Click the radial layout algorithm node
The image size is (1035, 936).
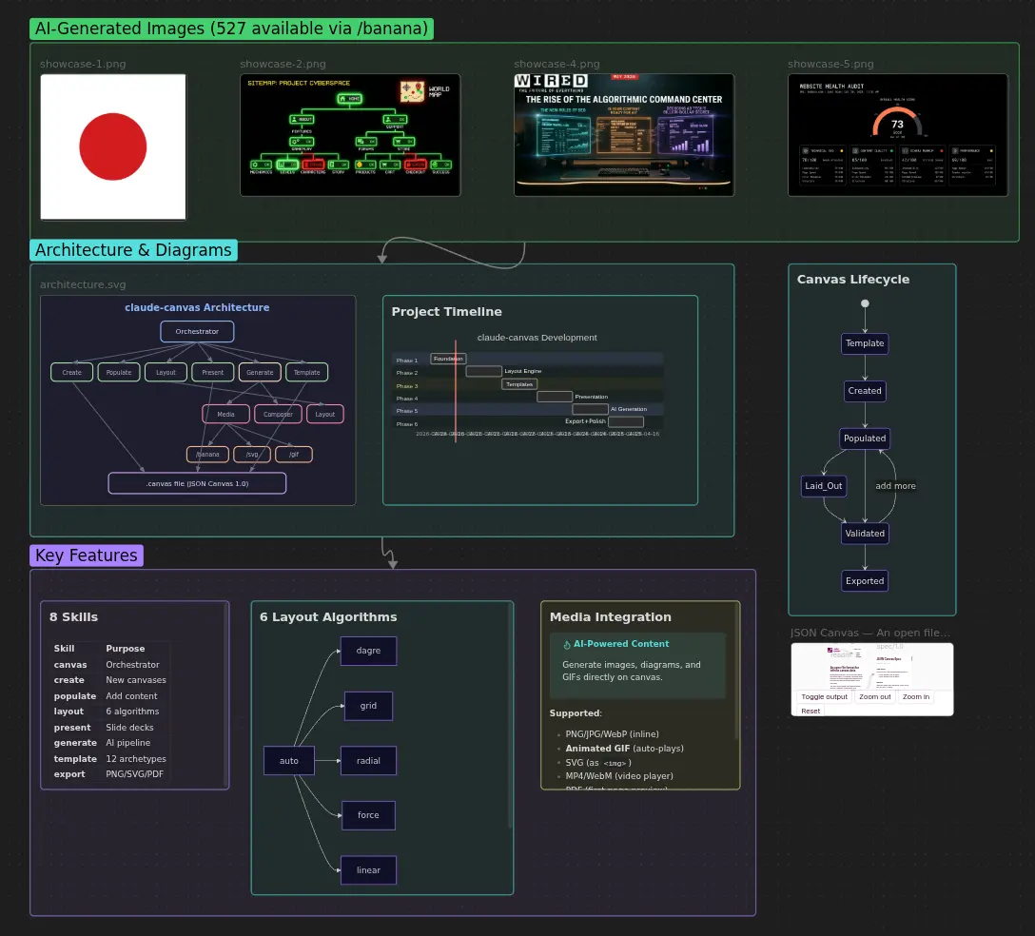(x=368, y=760)
